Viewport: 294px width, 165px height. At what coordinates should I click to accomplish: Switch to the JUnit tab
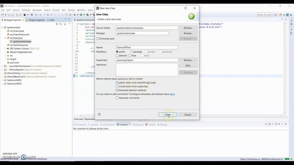[x=51, y=20]
